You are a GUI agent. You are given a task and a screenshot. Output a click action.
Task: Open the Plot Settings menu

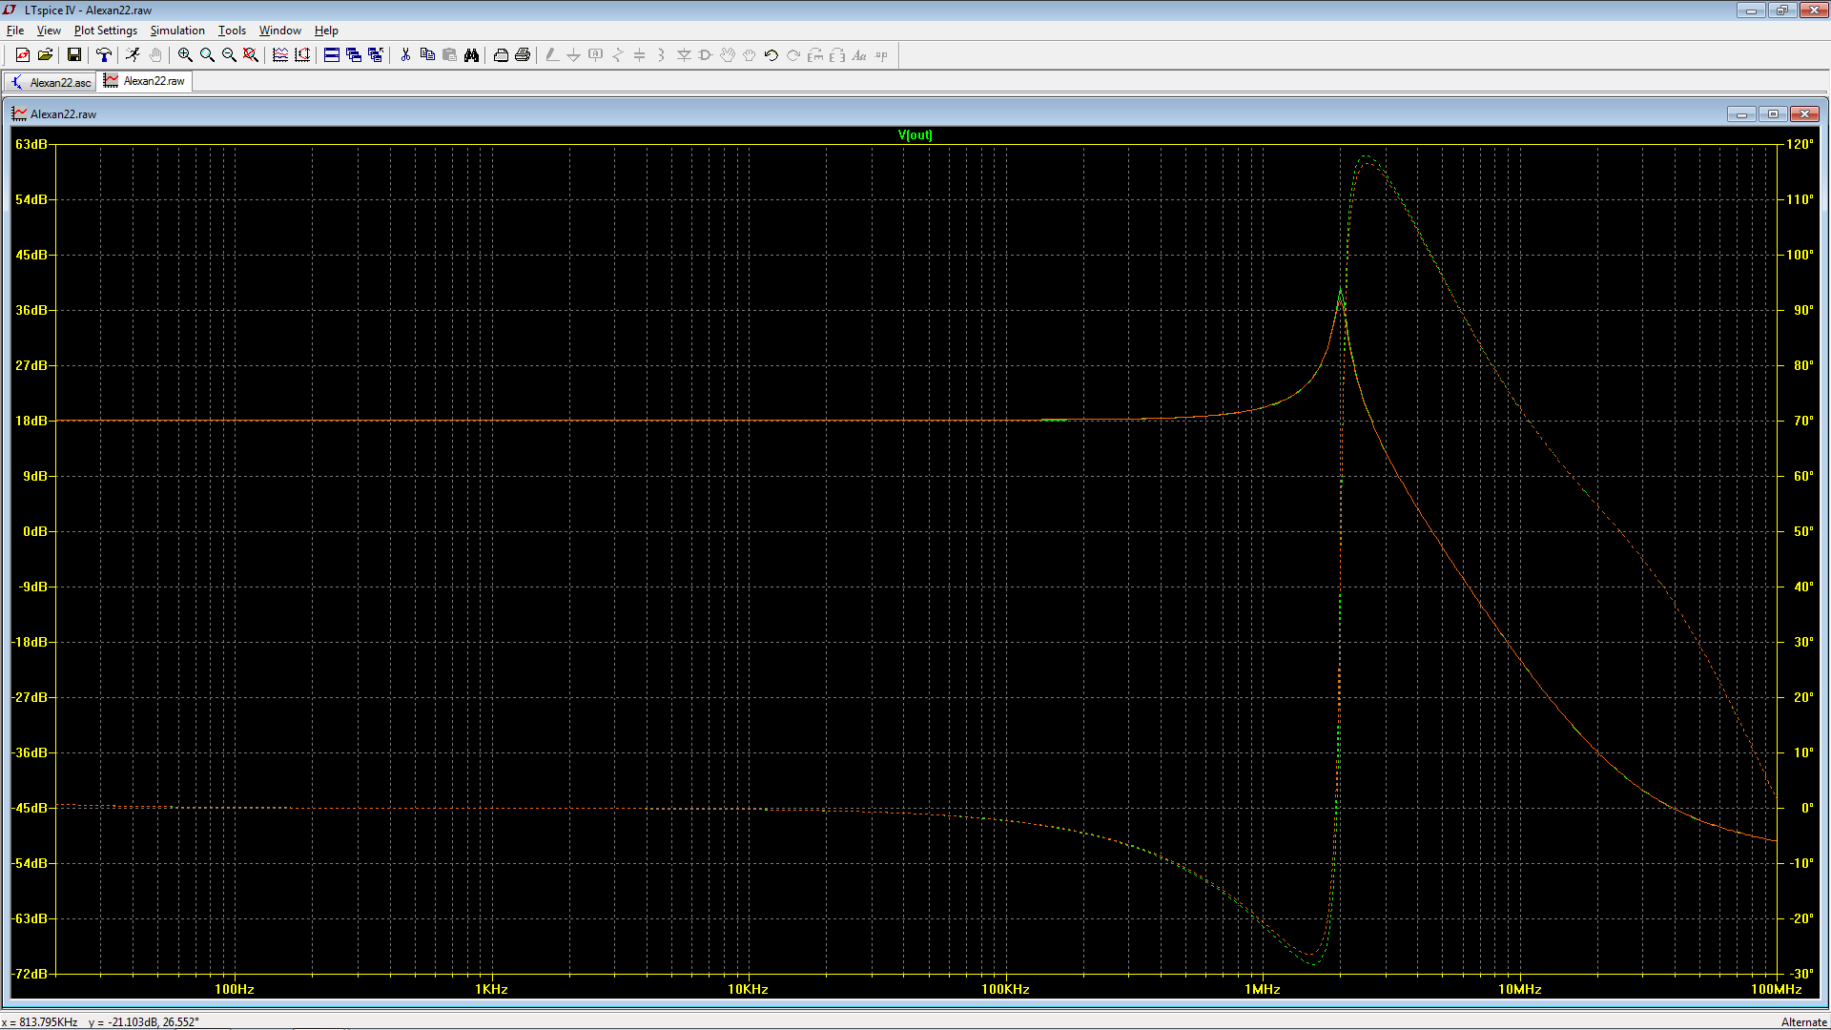pyautogui.click(x=105, y=31)
